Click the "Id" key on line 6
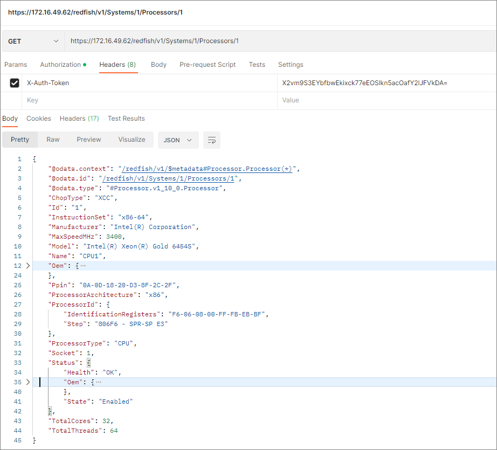Viewport: 497px width, 450px height. [56, 207]
